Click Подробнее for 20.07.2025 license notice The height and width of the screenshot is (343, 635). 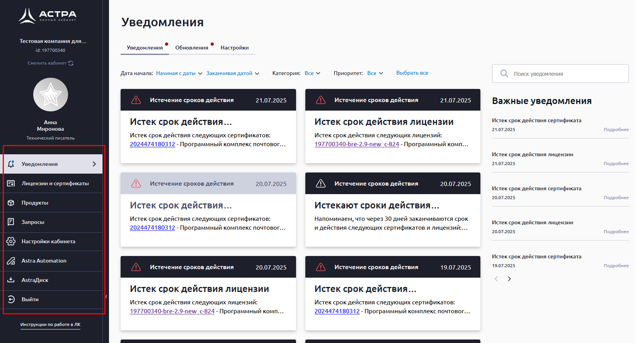click(x=616, y=232)
